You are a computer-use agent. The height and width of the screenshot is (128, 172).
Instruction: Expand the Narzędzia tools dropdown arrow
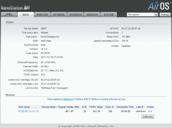156,15
